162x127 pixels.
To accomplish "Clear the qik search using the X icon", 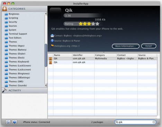I will tap(154, 122).
